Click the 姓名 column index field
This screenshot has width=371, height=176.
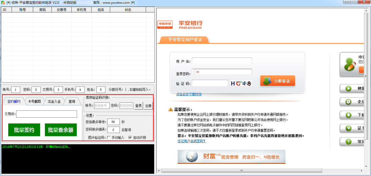pos(101,90)
